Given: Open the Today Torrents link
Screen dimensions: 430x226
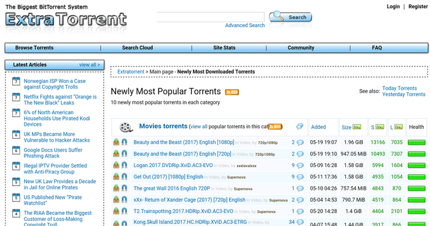Looking at the screenshot, I should point(399,88).
